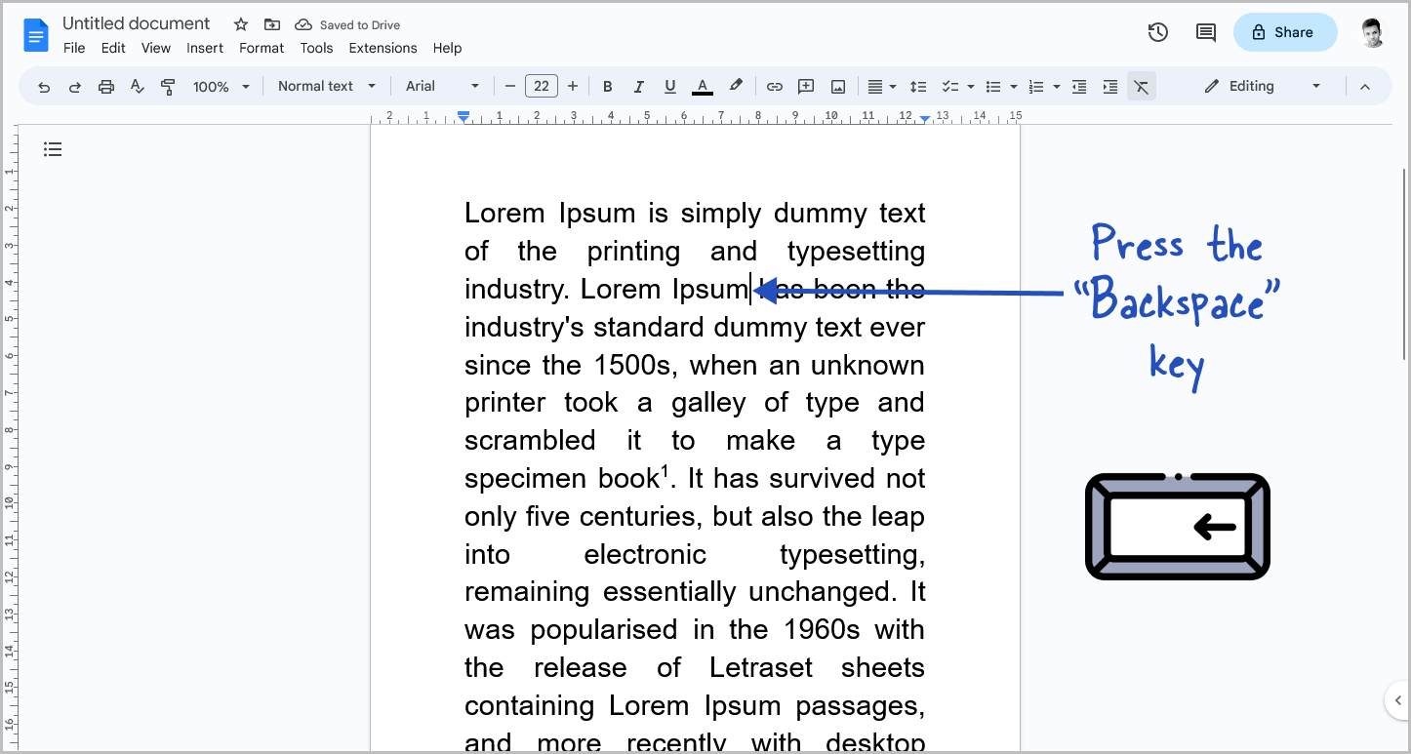Add a comment
This screenshot has height=754, width=1411.
point(806,86)
